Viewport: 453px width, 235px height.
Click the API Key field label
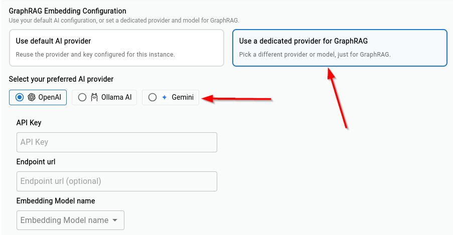click(x=29, y=123)
